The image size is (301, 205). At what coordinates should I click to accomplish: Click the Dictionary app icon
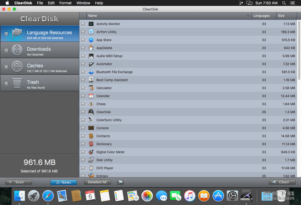(x=91, y=144)
